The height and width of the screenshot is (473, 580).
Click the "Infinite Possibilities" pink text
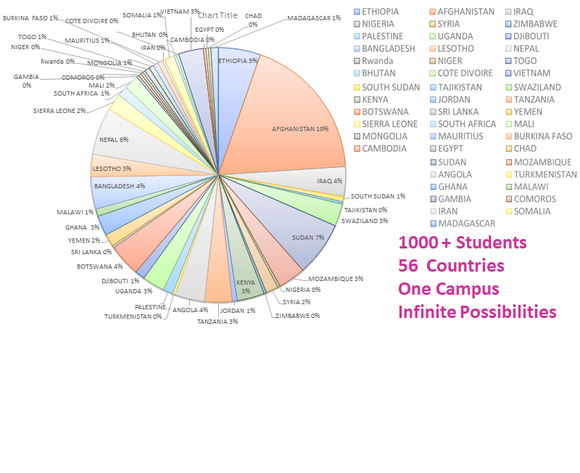tap(477, 312)
